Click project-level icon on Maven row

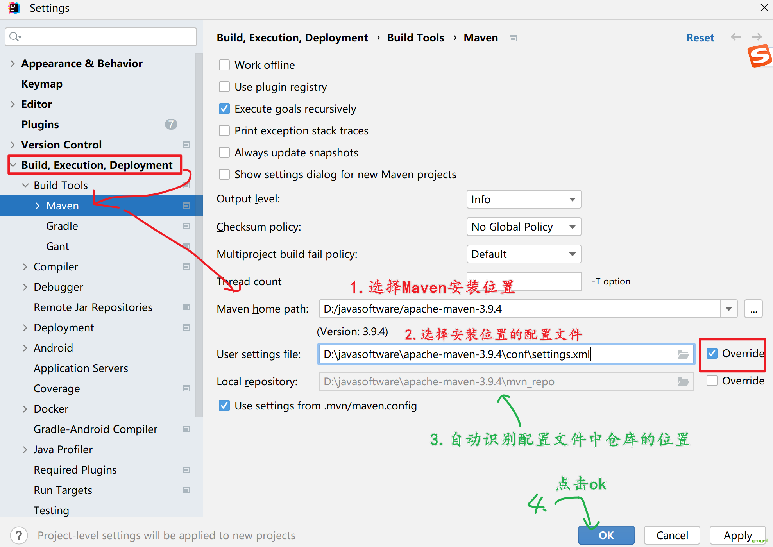click(186, 206)
